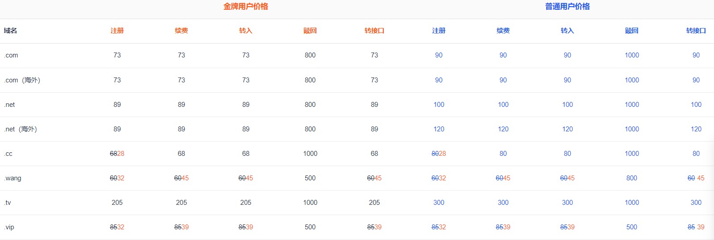The image size is (714, 240).
Task: Click gold 赎回 price 1000 in .tv row
Action: point(310,203)
